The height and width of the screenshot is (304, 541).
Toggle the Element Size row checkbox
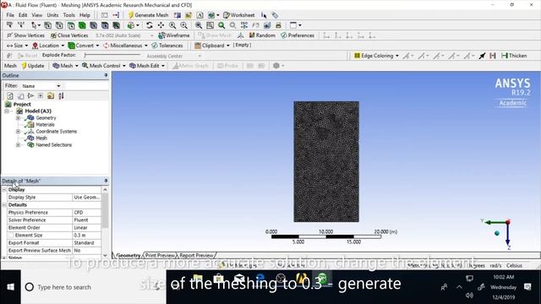tap(11, 235)
